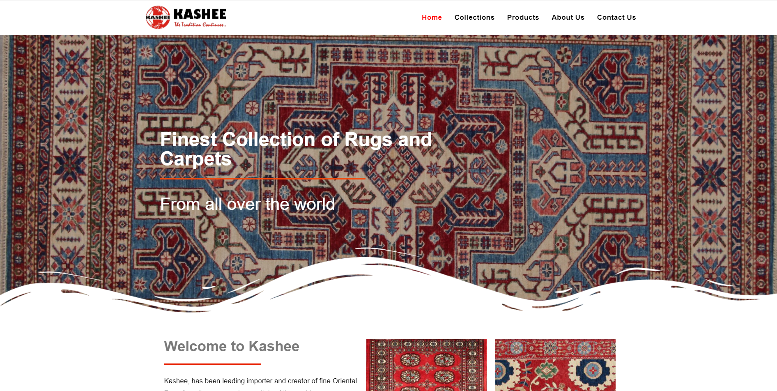Navigate to About Us
The width and height of the screenshot is (777, 391).
tap(568, 17)
